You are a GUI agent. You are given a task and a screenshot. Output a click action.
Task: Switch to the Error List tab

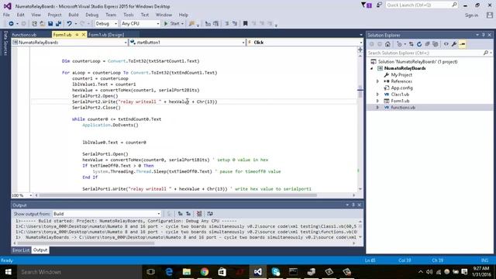pos(21,250)
